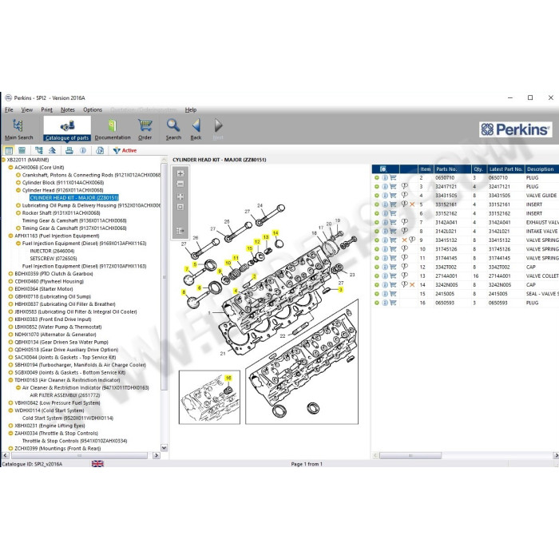
Task: Click the bottom diagram tool with arrow
Action: pos(180,231)
